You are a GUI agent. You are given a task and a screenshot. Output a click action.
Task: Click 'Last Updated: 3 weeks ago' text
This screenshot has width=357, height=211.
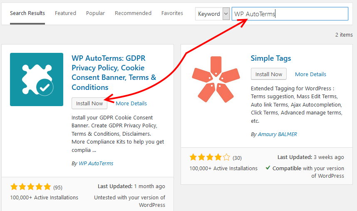[x=310, y=157]
